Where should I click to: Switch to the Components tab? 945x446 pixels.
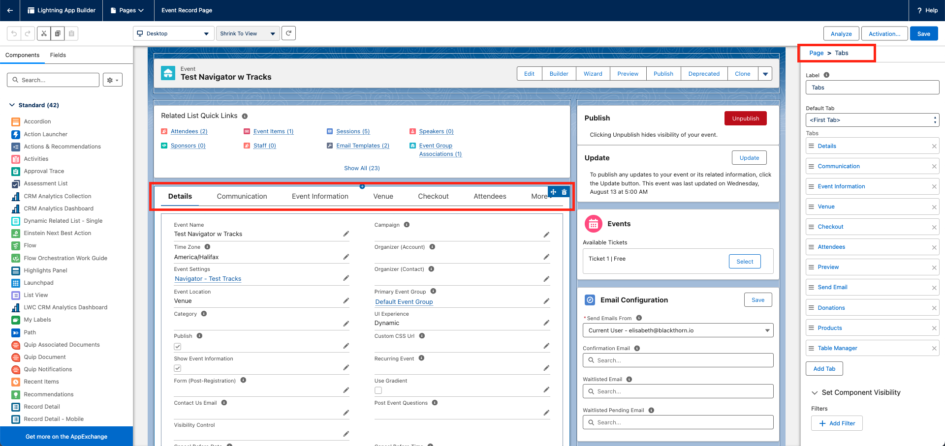coord(22,55)
